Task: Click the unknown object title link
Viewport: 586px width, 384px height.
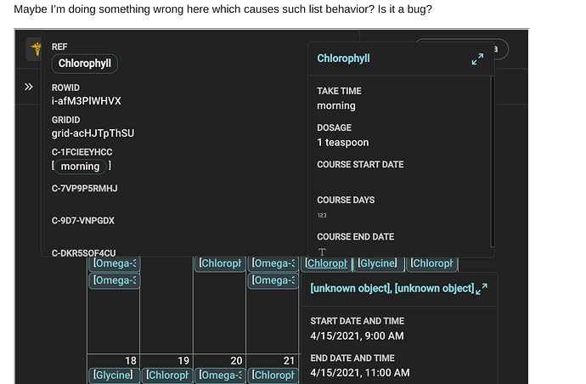Action: 392,289
